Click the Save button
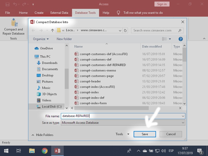Image resolution: width=208 pixels, height=156 pixels. (145, 134)
